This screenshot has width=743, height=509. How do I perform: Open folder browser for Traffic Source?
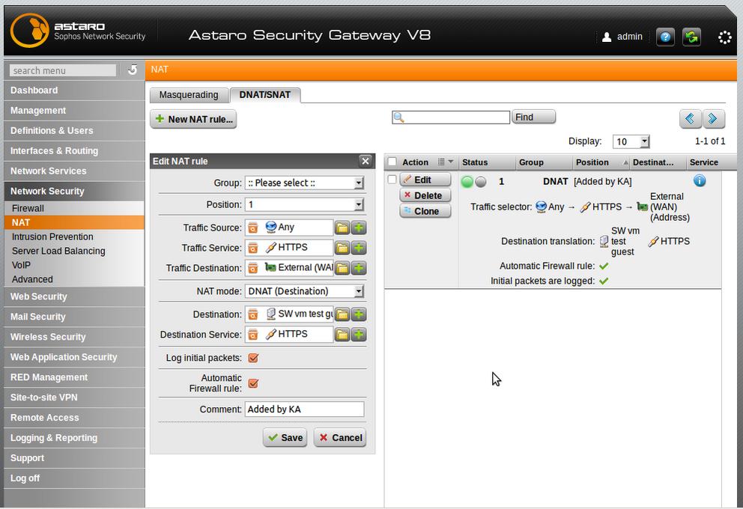[342, 228]
